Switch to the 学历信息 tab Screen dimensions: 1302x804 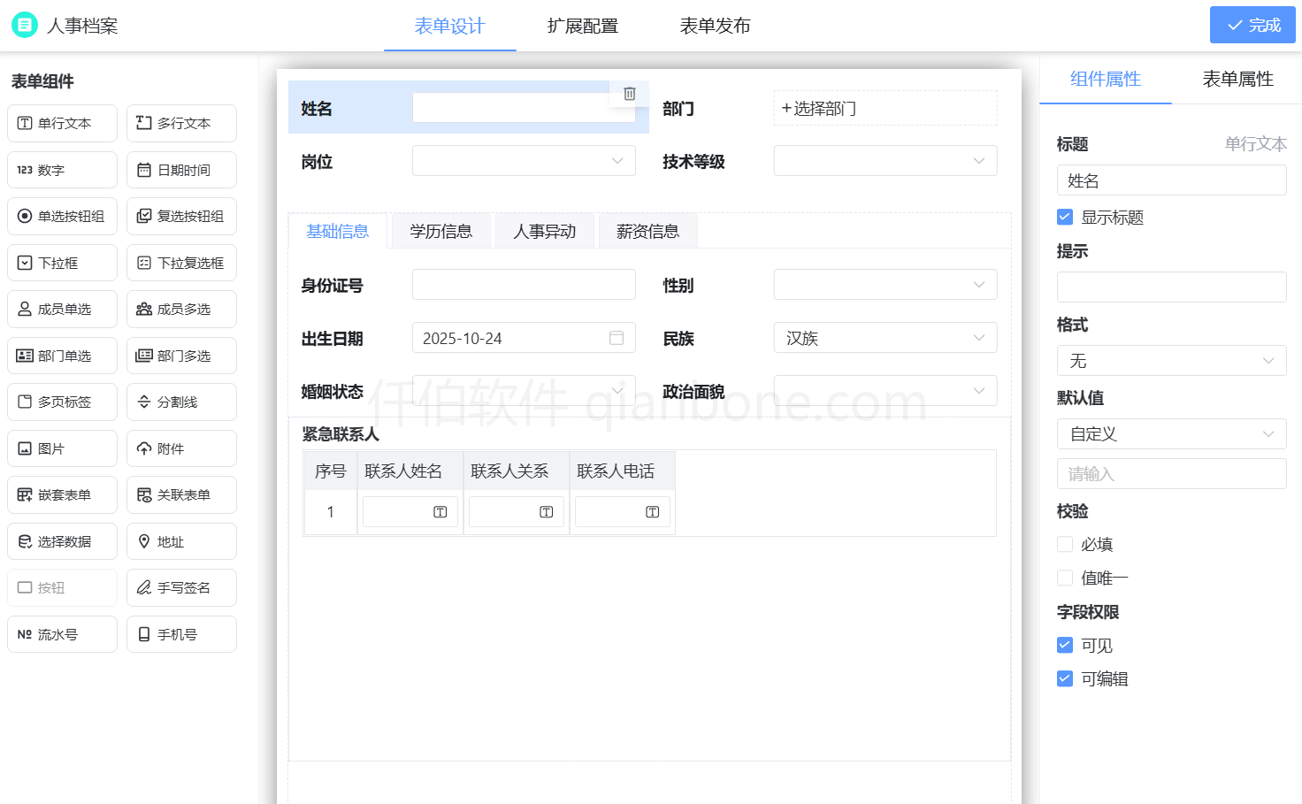point(440,230)
